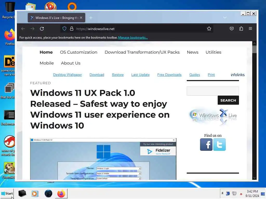Click the show desktop tray button

pos(263,194)
